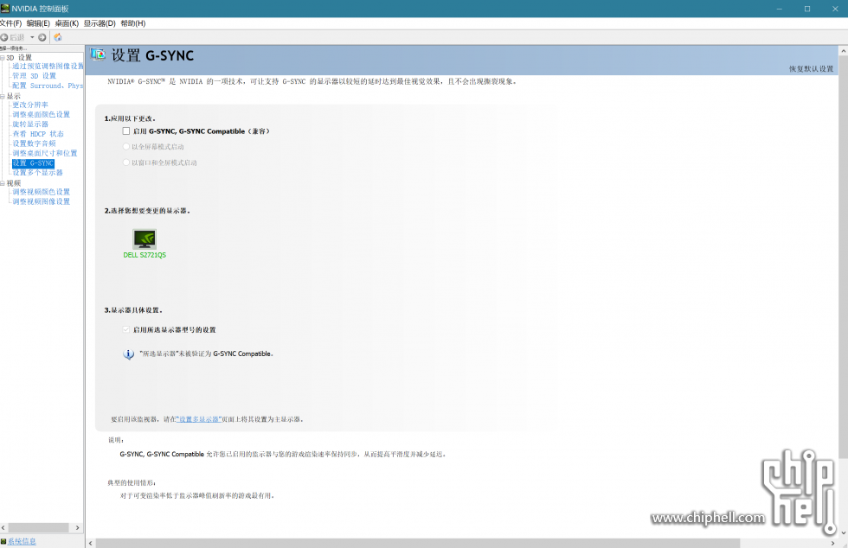Image resolution: width=848 pixels, height=548 pixels.
Task: Open 调整视频颜色设置 in the sidebar
Action: click(42, 192)
